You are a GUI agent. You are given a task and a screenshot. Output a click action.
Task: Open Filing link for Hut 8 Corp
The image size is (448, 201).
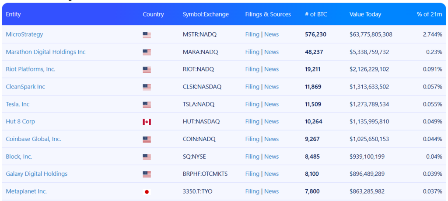pyautogui.click(x=252, y=122)
